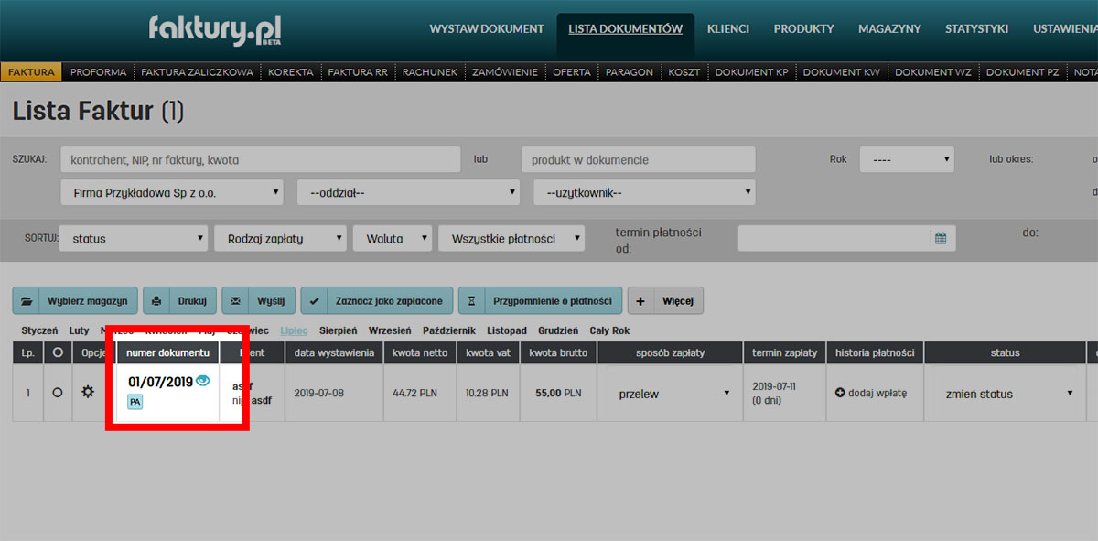Screen dimensions: 1098x541
Task: Switch to the PROFORMA tab
Action: click(98, 72)
